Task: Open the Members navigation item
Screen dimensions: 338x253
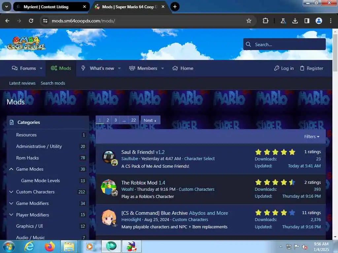Action: (143, 68)
